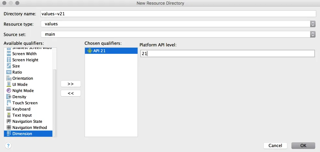The width and height of the screenshot is (320, 152).
Task: Click the Orientation qualifier icon
Action: [9, 78]
